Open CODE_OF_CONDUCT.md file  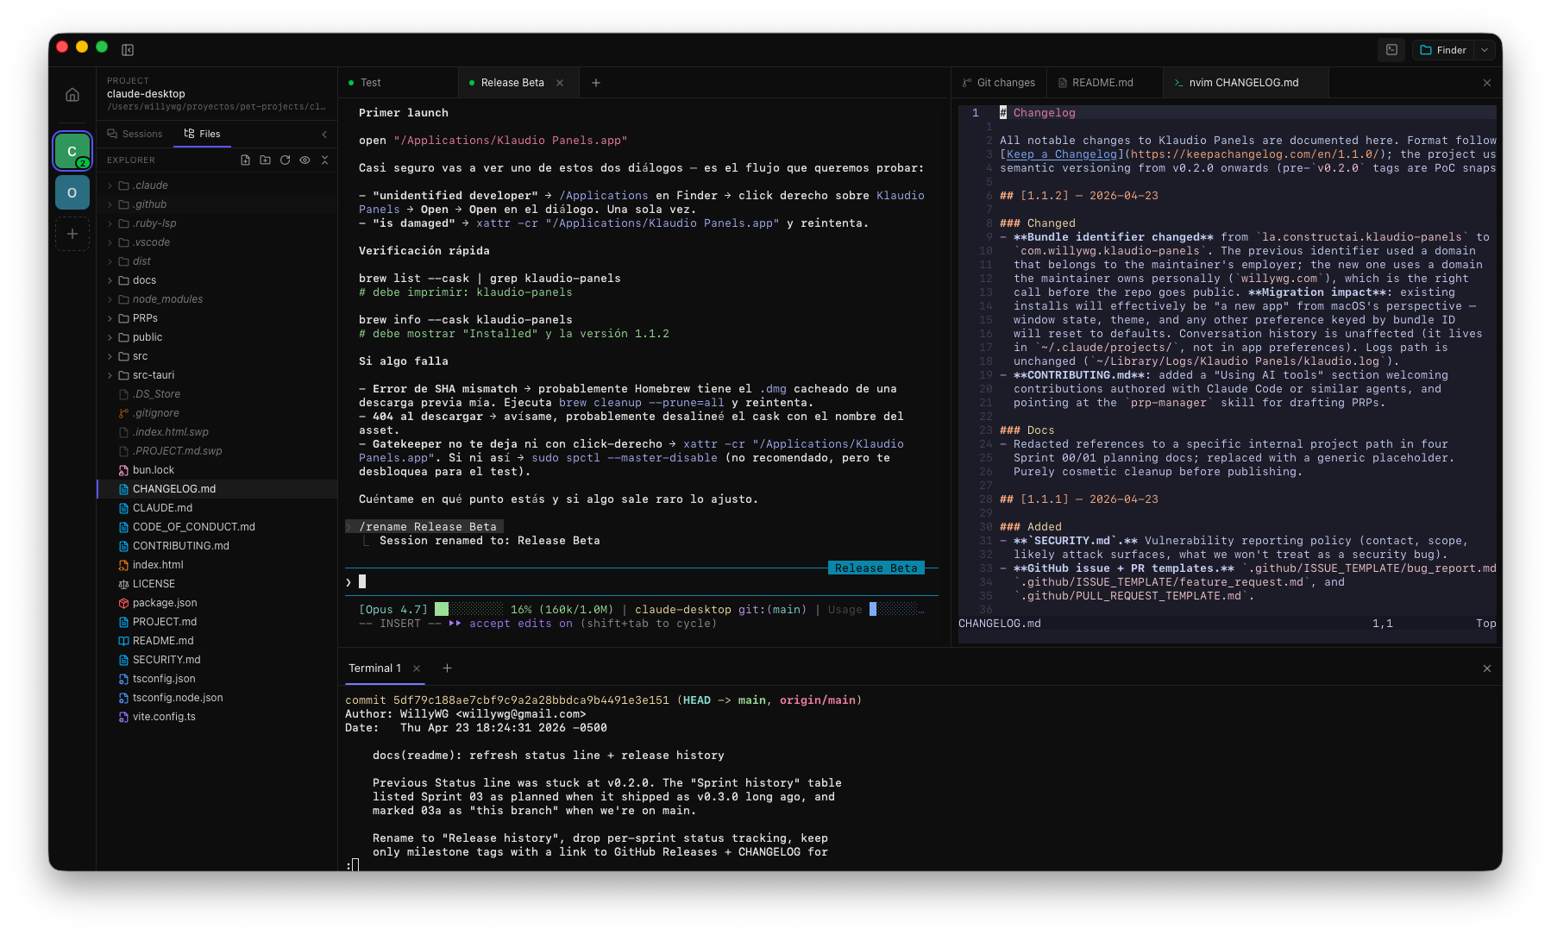coord(217,527)
